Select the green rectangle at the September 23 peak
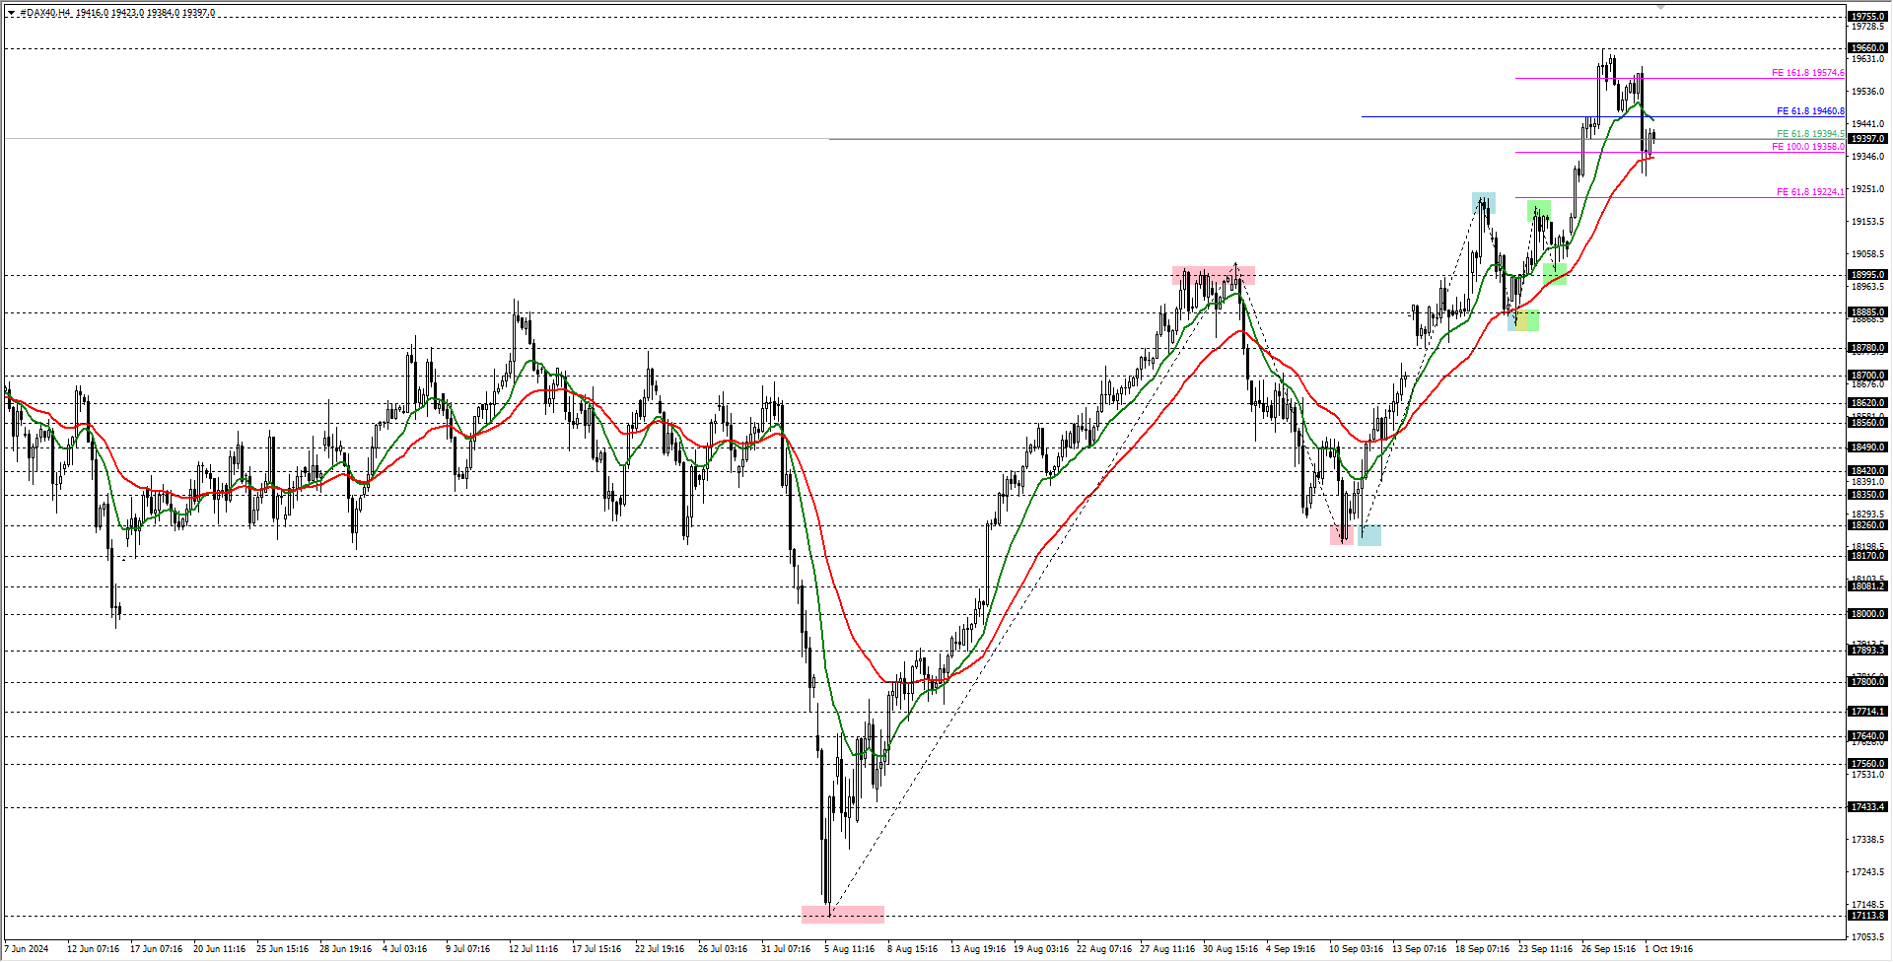 (1539, 210)
